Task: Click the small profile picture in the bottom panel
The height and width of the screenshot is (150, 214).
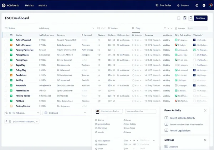Action: (x=97, y=111)
